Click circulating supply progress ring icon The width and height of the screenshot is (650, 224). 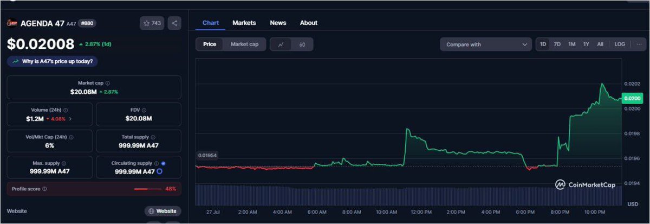(x=160, y=171)
